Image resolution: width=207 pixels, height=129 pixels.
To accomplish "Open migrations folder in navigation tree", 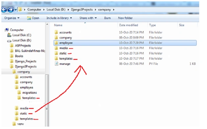I will [30, 93].
